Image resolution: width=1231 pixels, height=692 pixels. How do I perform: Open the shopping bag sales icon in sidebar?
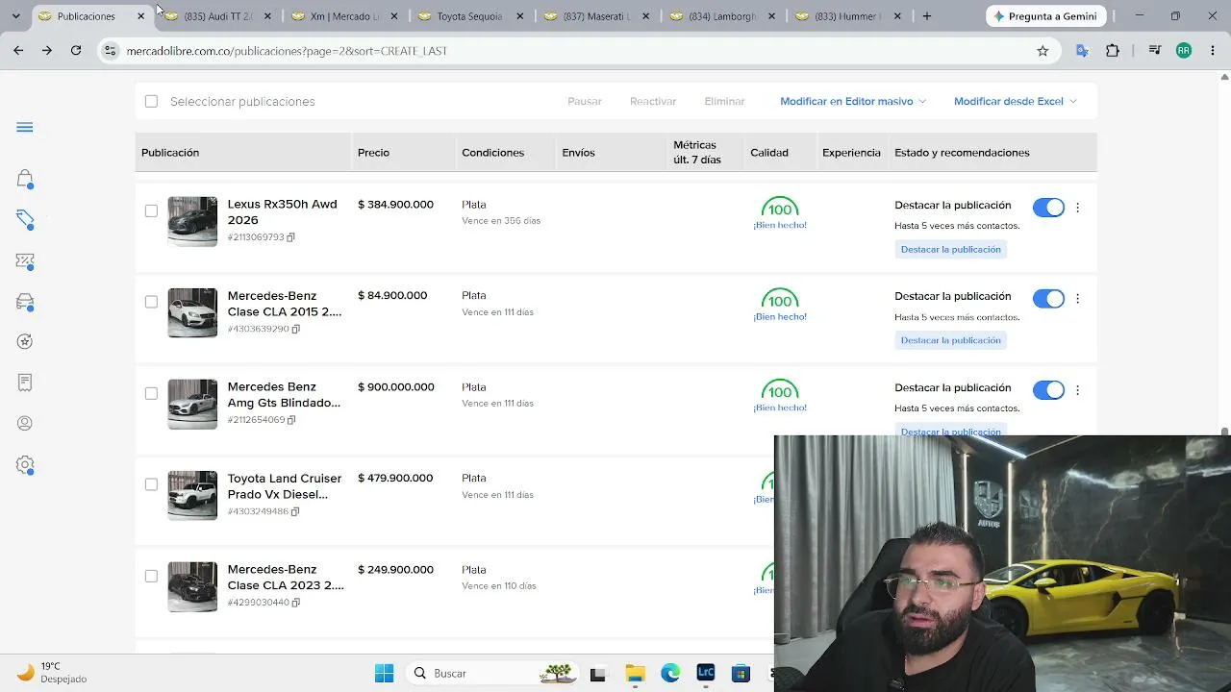coord(25,179)
